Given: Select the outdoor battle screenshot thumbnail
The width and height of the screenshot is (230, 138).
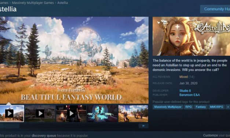Looking at the screenshot, I should tap(133, 113).
